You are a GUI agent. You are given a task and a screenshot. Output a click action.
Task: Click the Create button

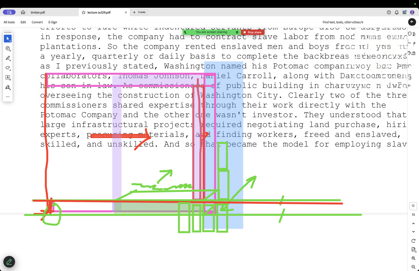pyautogui.click(x=139, y=12)
